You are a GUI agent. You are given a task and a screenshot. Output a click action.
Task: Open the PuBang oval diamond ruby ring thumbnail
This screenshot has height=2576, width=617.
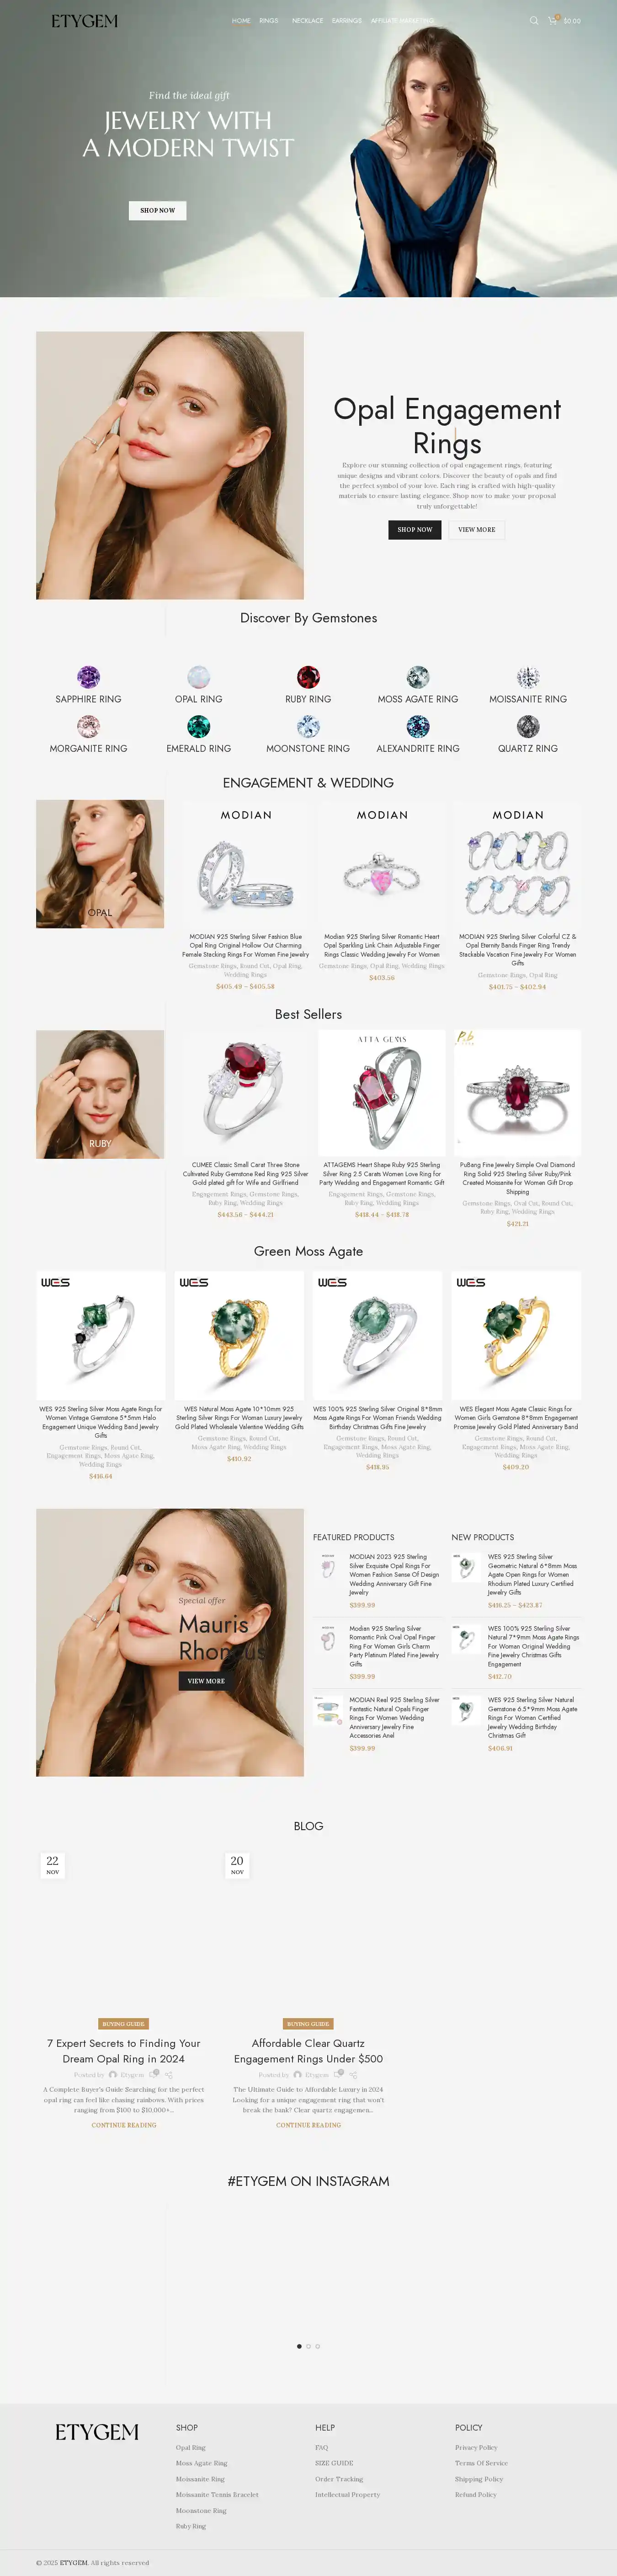tap(517, 1094)
